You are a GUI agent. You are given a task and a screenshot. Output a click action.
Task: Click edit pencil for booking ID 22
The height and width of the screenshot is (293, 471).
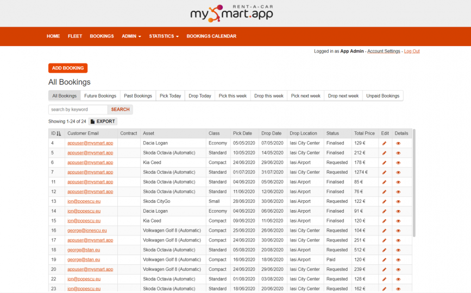(x=384, y=279)
